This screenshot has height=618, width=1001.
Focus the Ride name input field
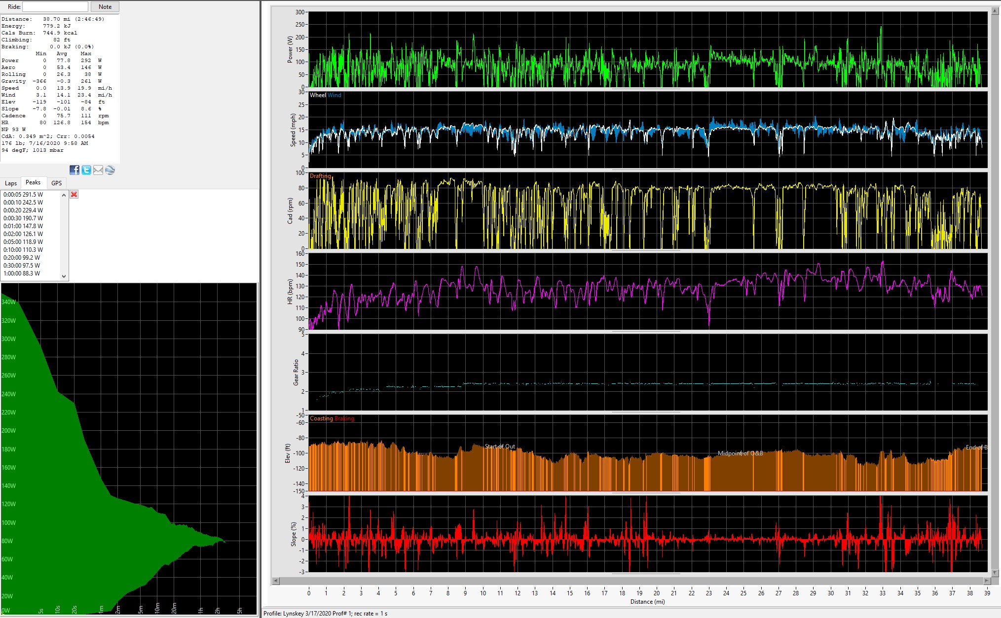pyautogui.click(x=55, y=7)
